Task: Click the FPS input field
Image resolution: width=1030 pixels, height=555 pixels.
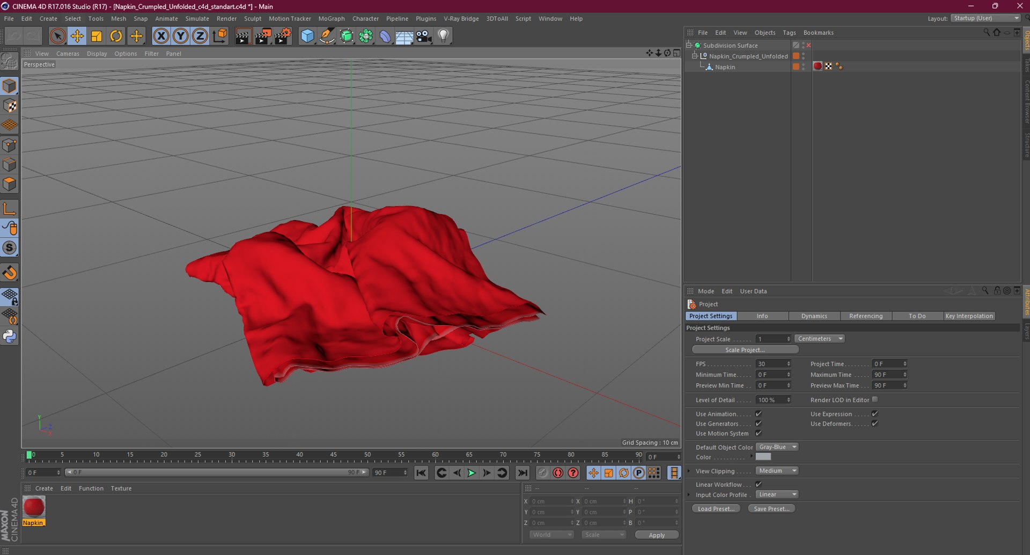Action: [x=773, y=364]
